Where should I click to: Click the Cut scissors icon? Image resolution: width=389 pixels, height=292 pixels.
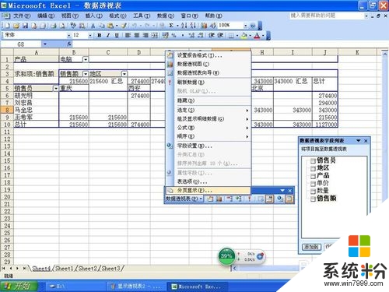[x=93, y=26]
